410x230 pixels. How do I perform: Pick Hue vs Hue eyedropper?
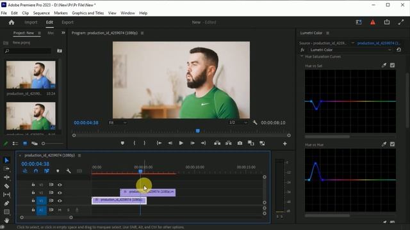click(384, 144)
